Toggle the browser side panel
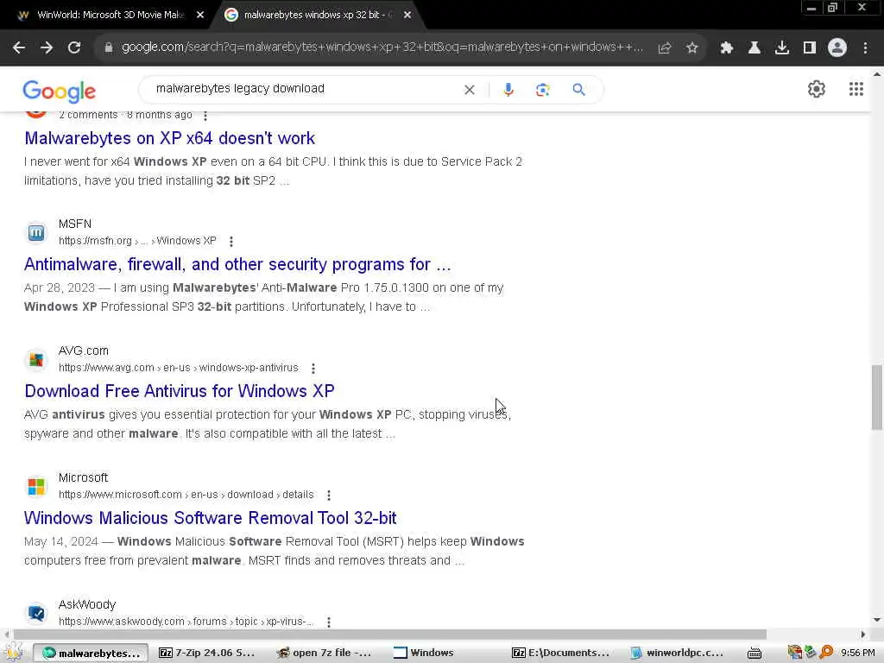884x663 pixels. [810, 48]
